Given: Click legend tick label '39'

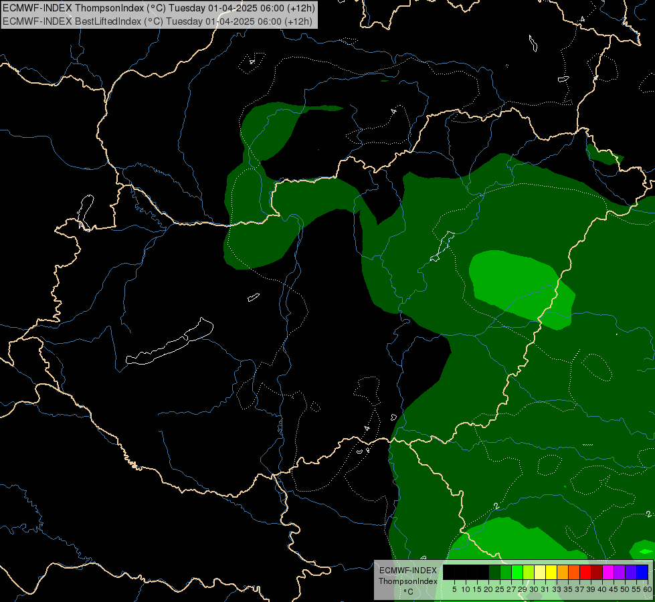Looking at the screenshot, I should click(591, 589).
